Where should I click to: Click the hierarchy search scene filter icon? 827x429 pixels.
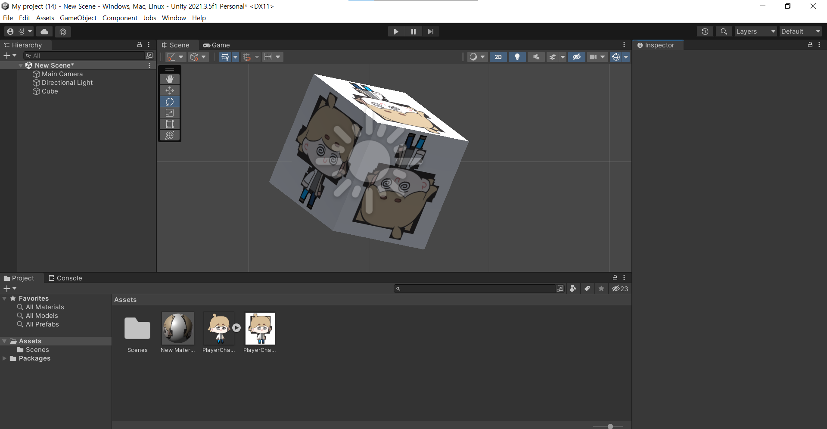149,56
